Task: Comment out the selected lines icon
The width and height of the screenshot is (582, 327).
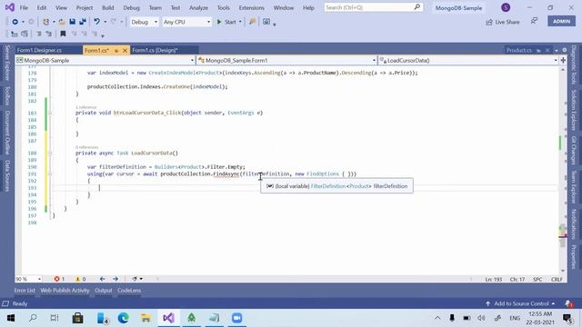Action: tap(38, 34)
